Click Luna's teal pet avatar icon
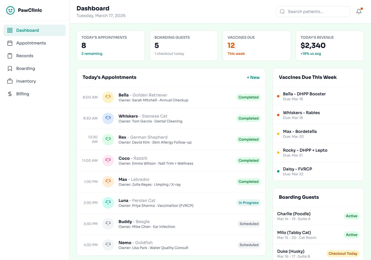Viewport: 371px width, 260px height. [108, 203]
